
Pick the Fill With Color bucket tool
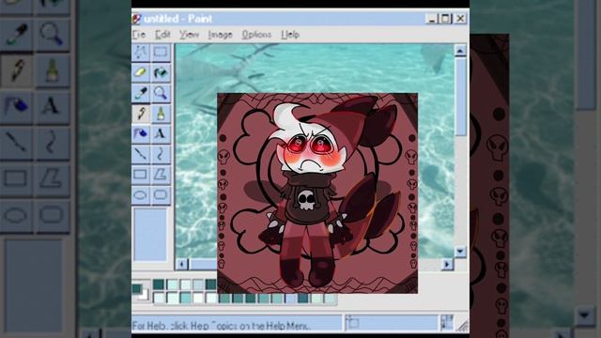pyautogui.click(x=161, y=72)
